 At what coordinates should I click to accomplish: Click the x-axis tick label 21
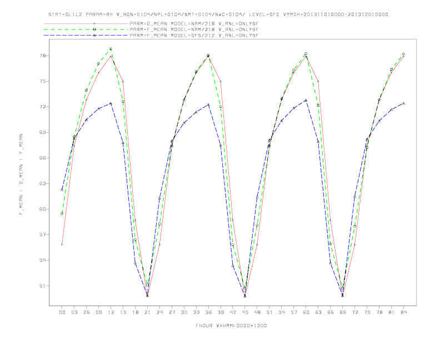click(147, 312)
